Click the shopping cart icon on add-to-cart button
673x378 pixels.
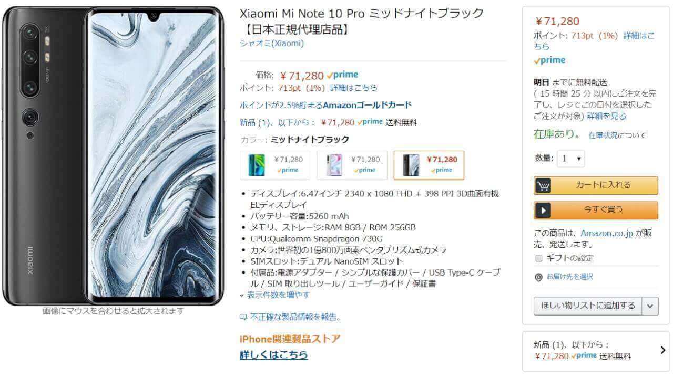(543, 186)
